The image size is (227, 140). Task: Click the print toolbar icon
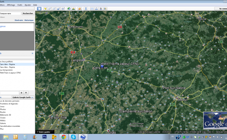point(96,8)
